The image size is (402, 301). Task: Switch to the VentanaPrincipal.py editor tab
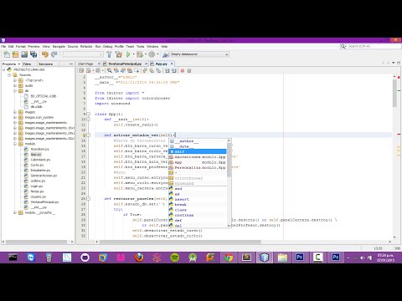(125, 64)
